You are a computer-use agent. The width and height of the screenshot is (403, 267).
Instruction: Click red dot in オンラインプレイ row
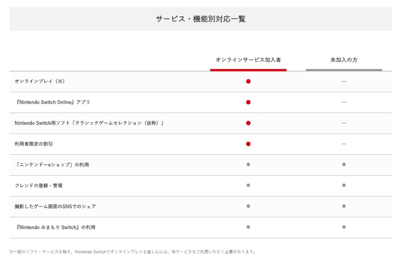click(248, 81)
